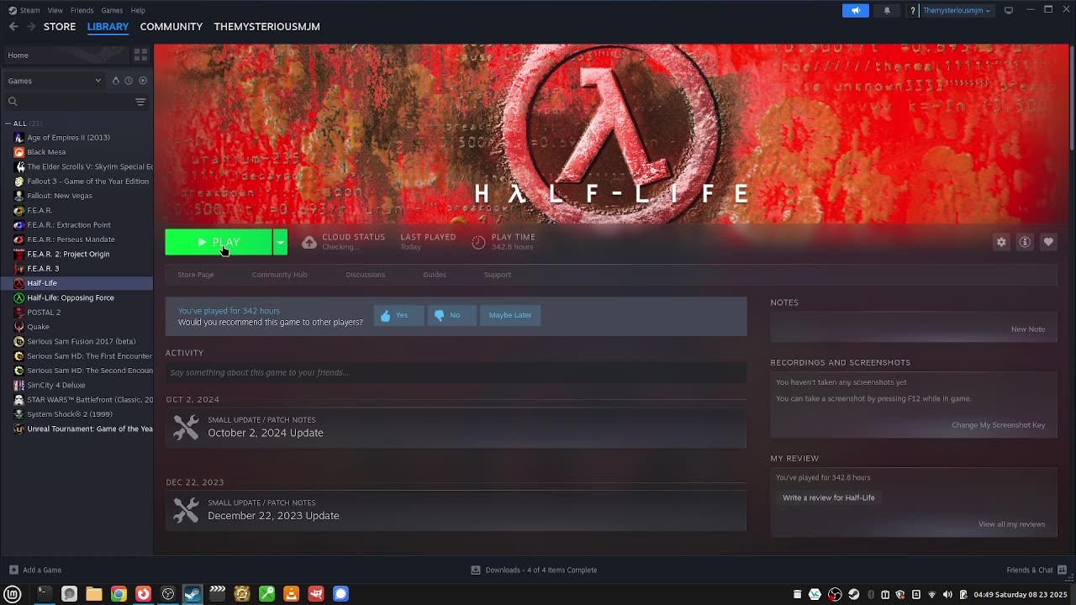Open the December 22, 2023 Update entry
This screenshot has height=605, width=1076.
[x=456, y=510]
